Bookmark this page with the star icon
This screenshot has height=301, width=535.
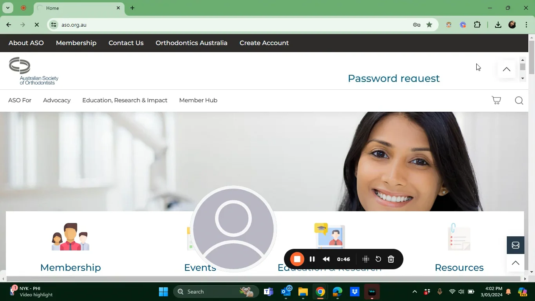coord(429,25)
